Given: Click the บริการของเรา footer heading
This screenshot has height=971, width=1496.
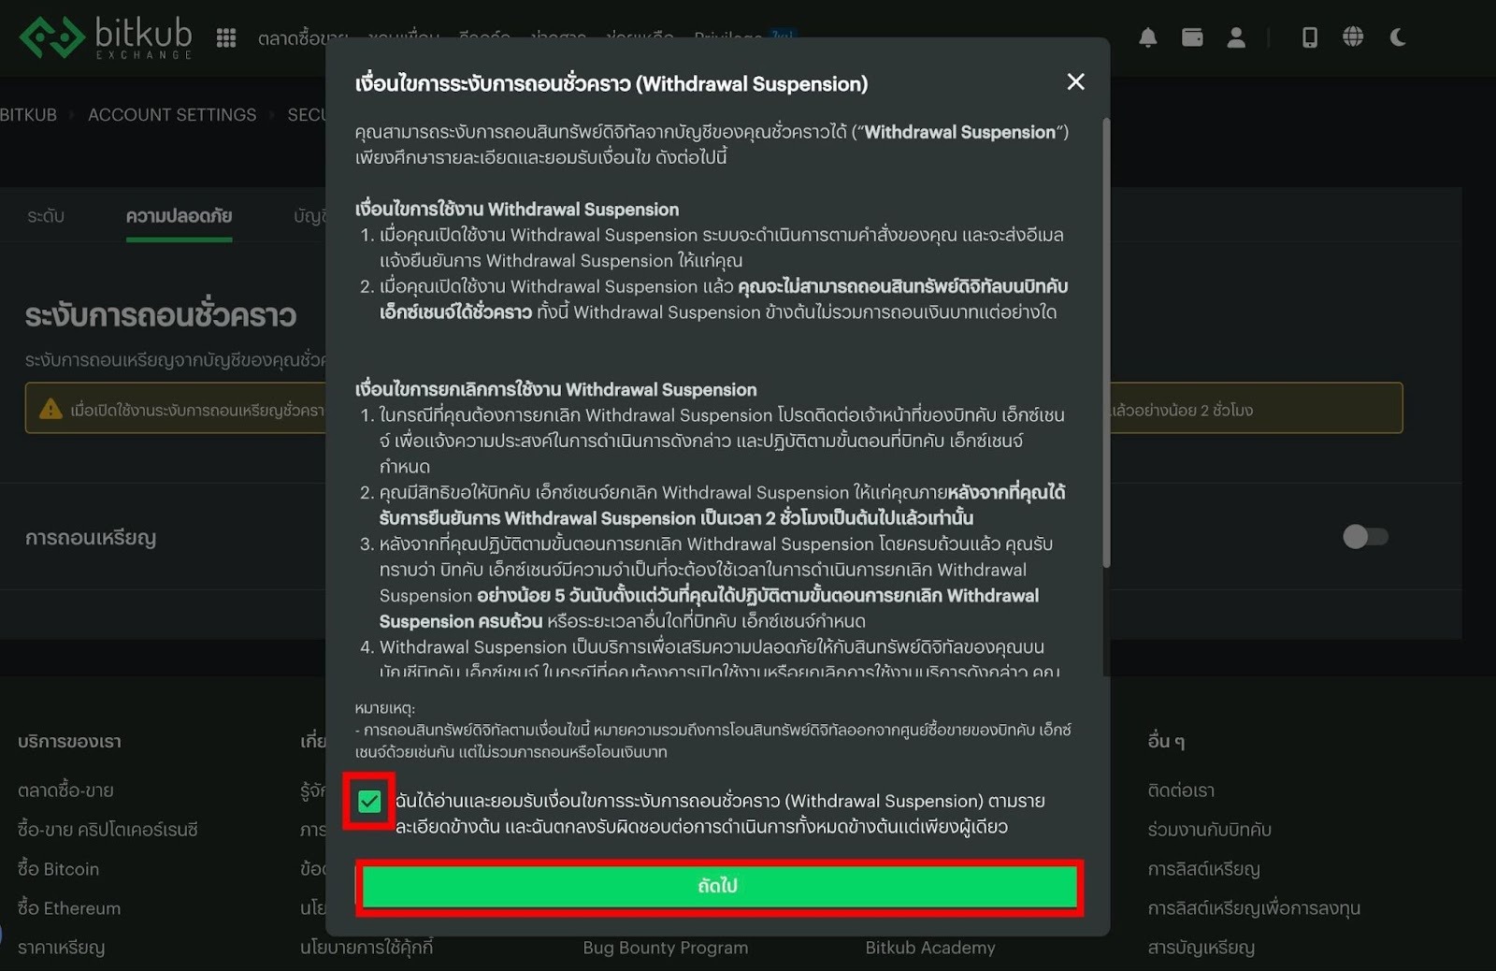Looking at the screenshot, I should pos(69,741).
